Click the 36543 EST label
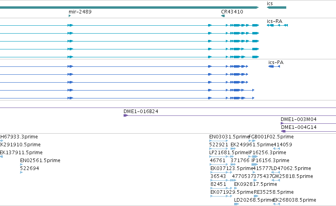Viewport: 336px width, 206px height. (218, 176)
